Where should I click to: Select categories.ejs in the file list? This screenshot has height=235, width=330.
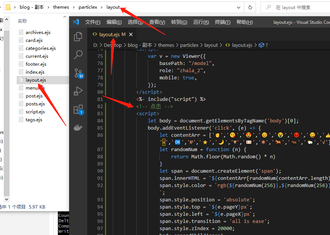point(41,48)
